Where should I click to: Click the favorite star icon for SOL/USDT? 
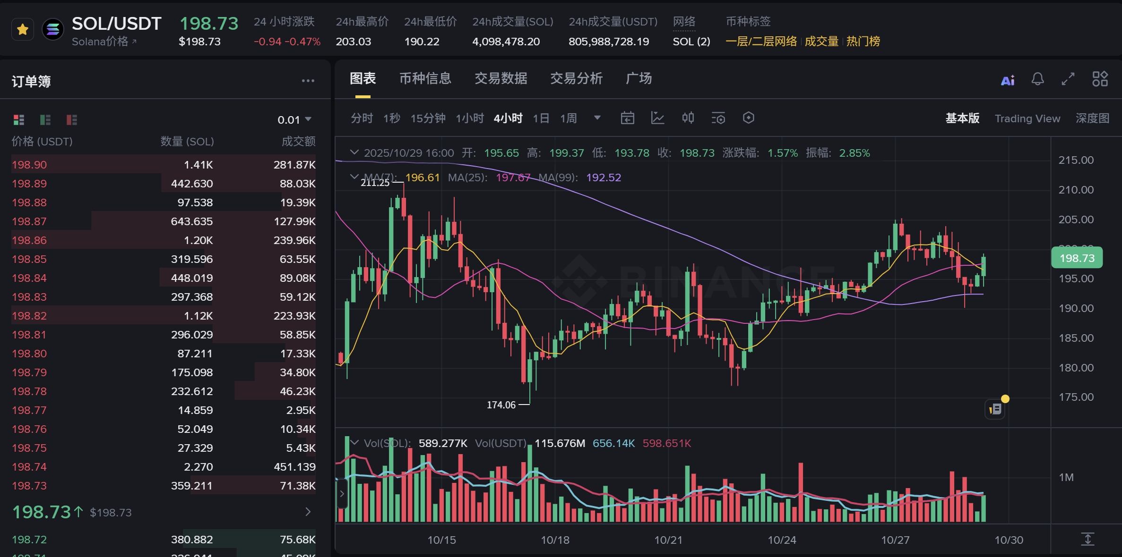[22, 30]
